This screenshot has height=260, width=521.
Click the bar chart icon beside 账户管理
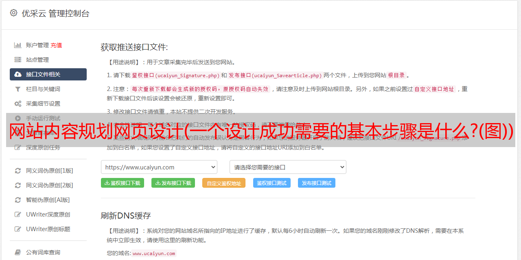18,45
